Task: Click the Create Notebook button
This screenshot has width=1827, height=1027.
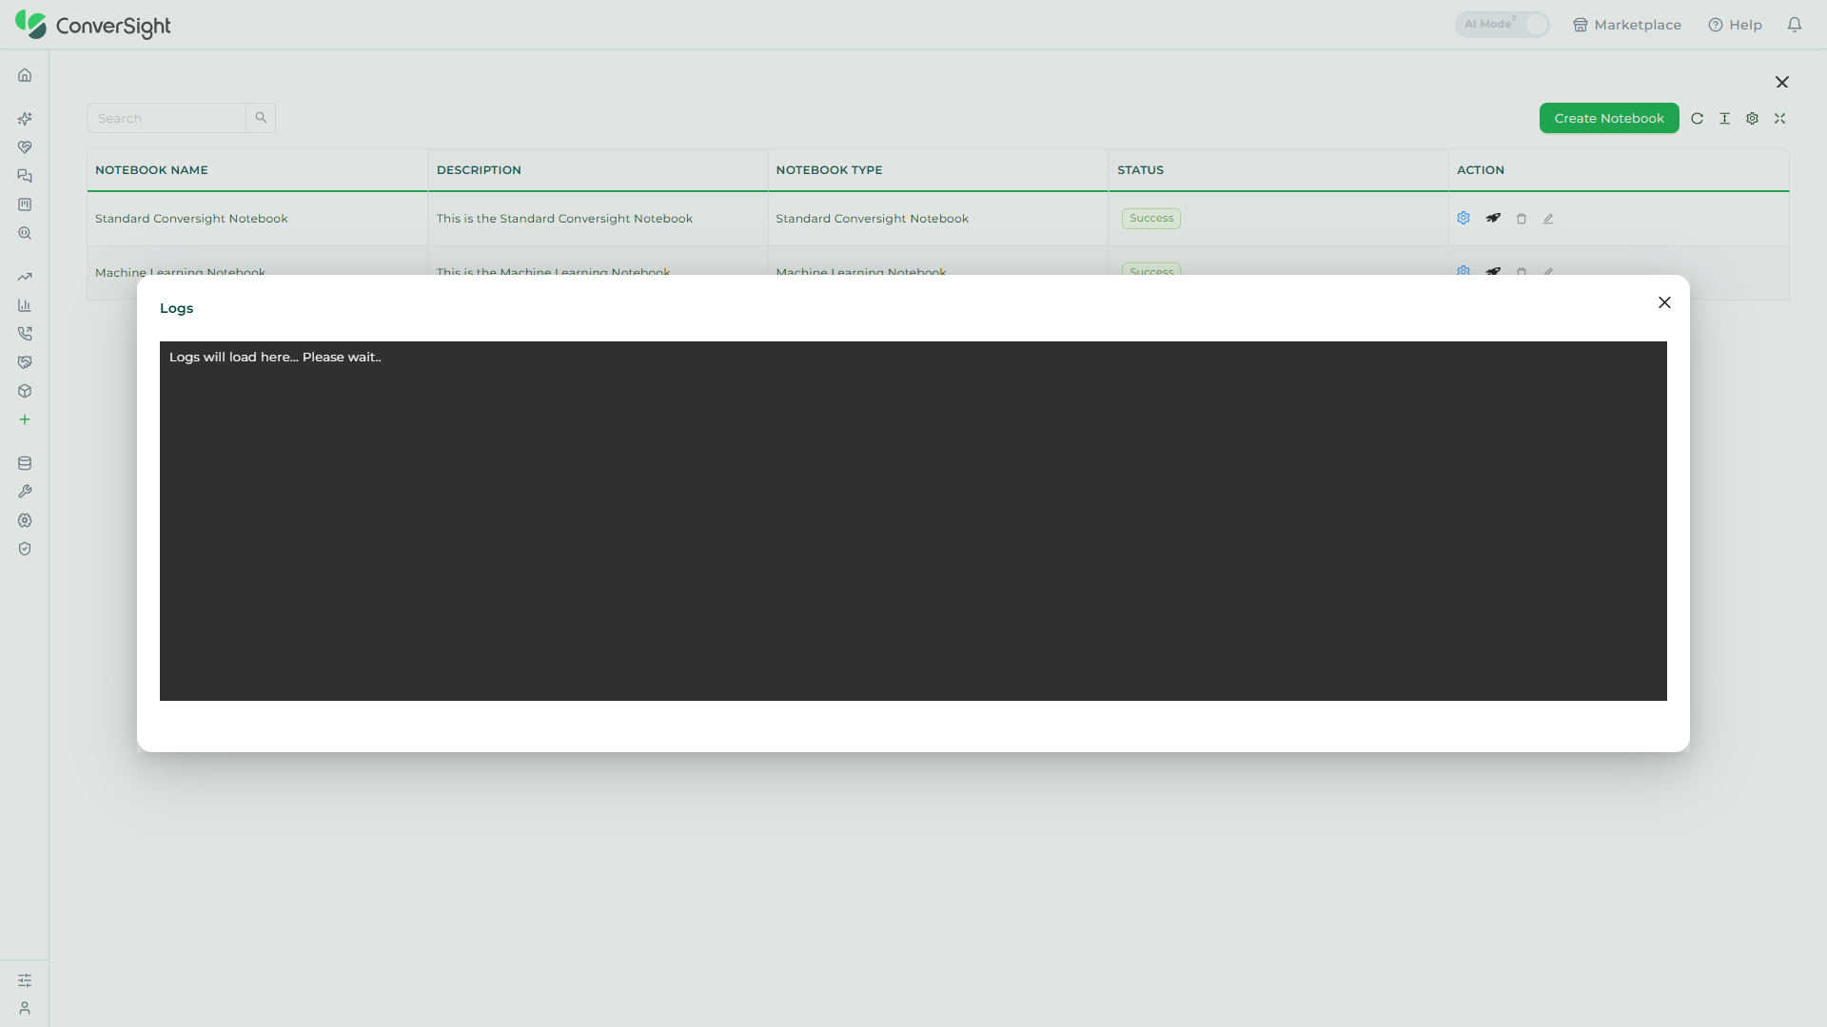Action: [x=1609, y=118]
